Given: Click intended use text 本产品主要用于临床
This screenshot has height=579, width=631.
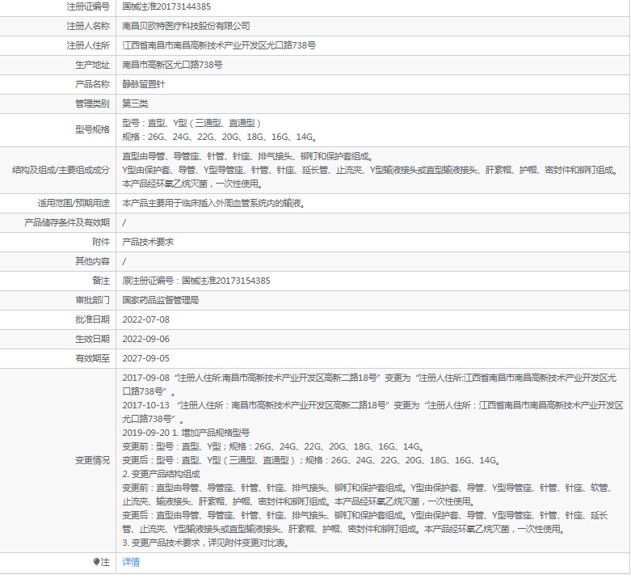Looking at the screenshot, I should click(x=214, y=203).
